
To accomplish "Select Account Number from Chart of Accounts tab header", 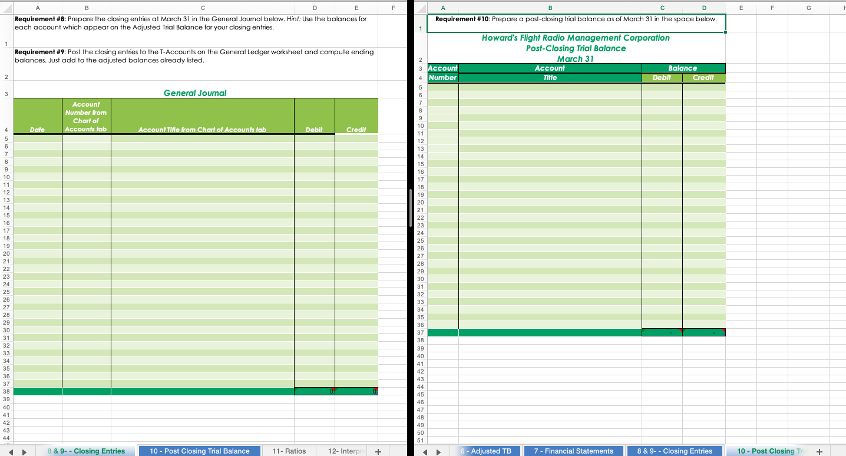I will point(86,115).
